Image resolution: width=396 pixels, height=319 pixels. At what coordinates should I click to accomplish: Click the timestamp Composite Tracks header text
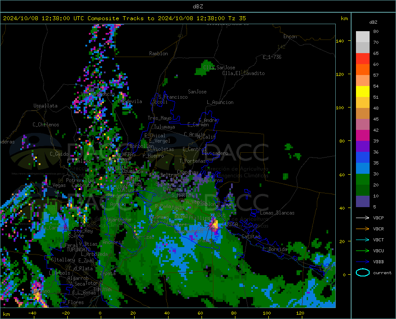coord(124,18)
